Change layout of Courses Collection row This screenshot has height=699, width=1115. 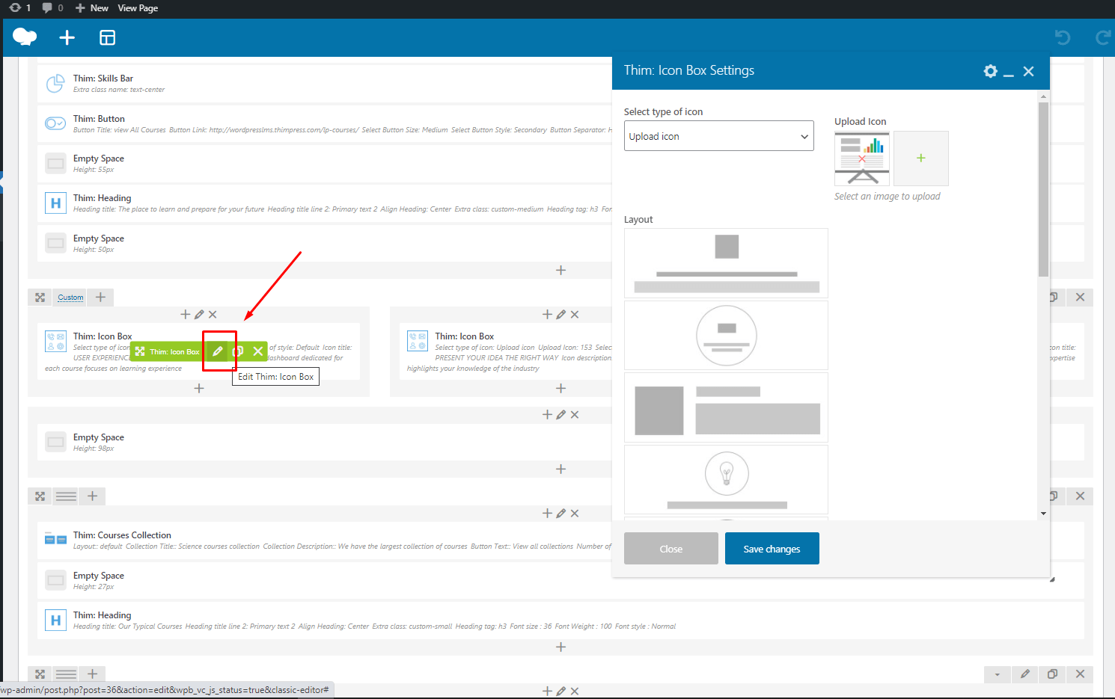pos(67,496)
